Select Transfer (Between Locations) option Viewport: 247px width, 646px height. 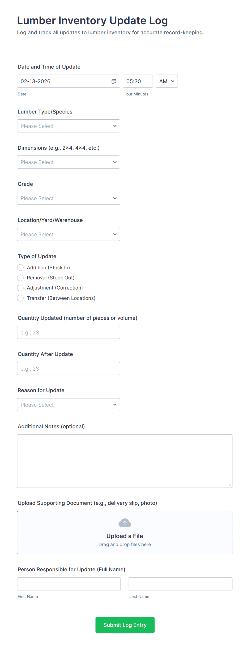pos(20,298)
